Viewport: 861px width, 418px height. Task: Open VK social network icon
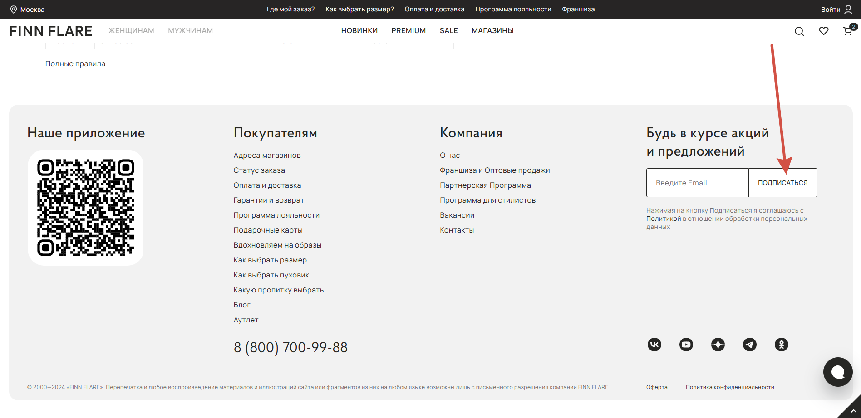pyautogui.click(x=654, y=345)
